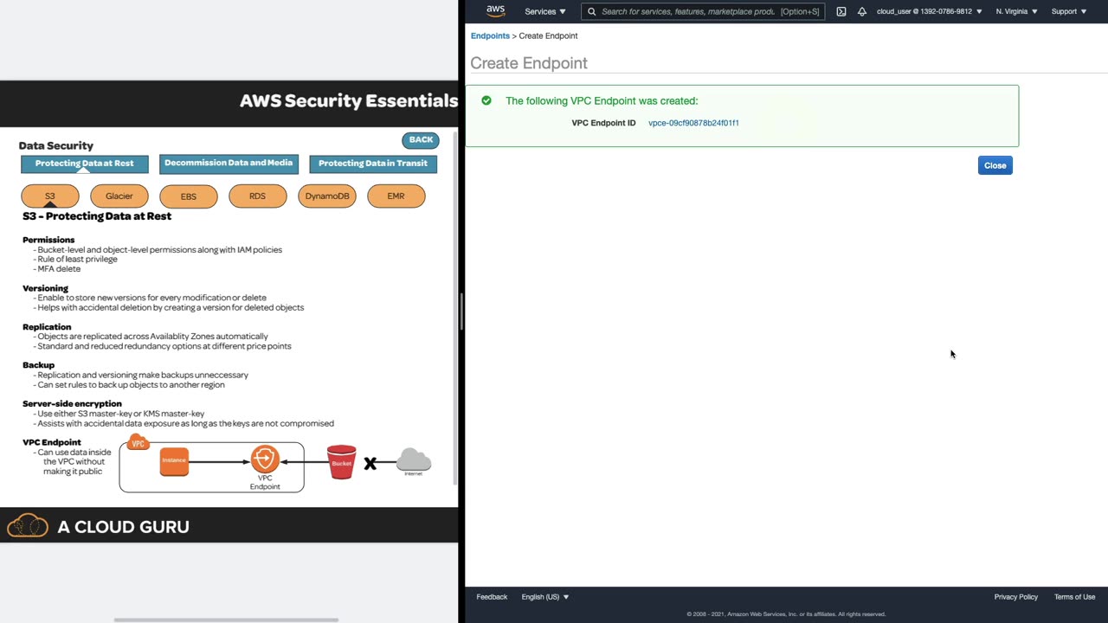Select the Protecting Data at Rest tab
The image size is (1108, 623).
(x=85, y=164)
